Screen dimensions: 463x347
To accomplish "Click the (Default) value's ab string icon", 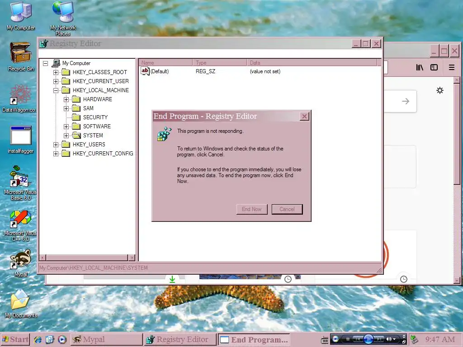I will (145, 71).
